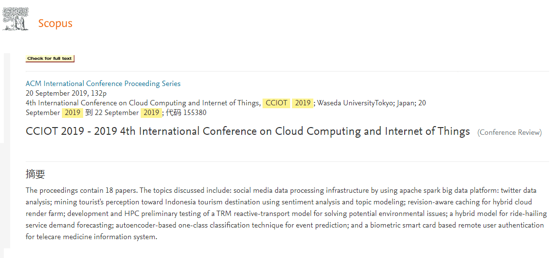Open the Scopus home link
The height and width of the screenshot is (258, 557).
tap(55, 23)
